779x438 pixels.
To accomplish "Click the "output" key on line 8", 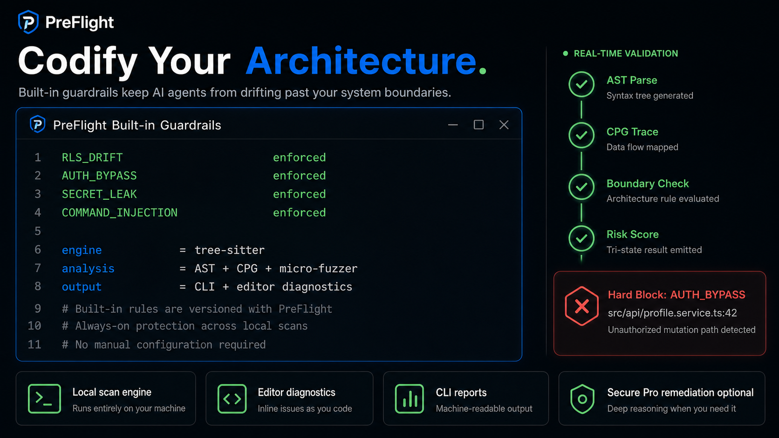I will coord(82,287).
